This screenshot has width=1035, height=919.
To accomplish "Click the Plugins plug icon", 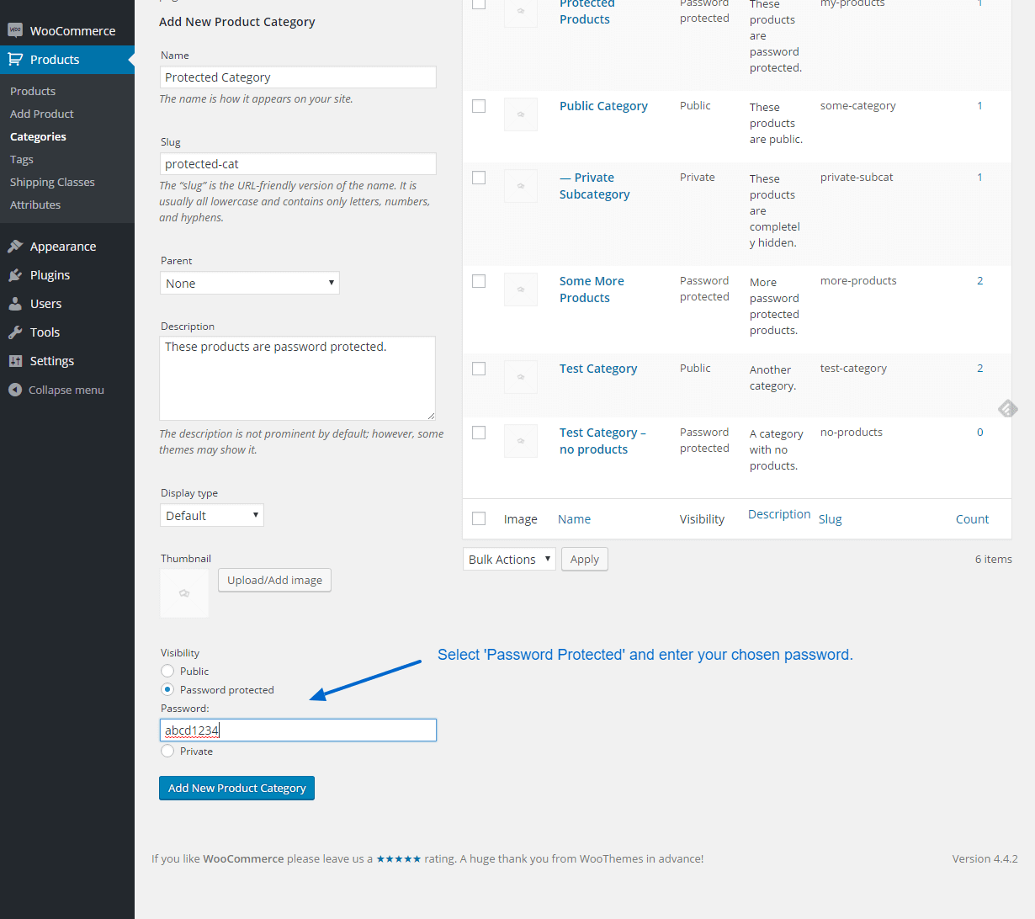I will coord(15,275).
